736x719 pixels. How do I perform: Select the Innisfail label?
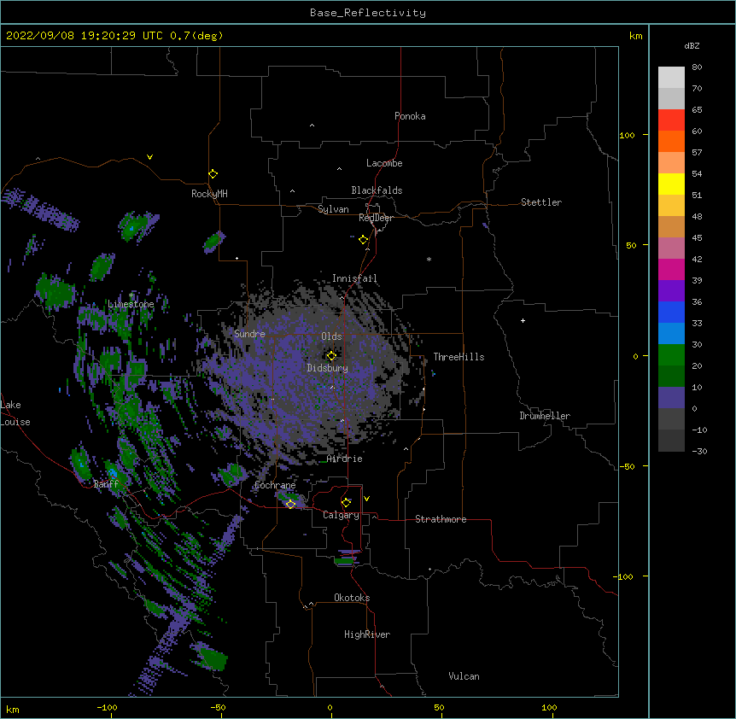(x=354, y=278)
